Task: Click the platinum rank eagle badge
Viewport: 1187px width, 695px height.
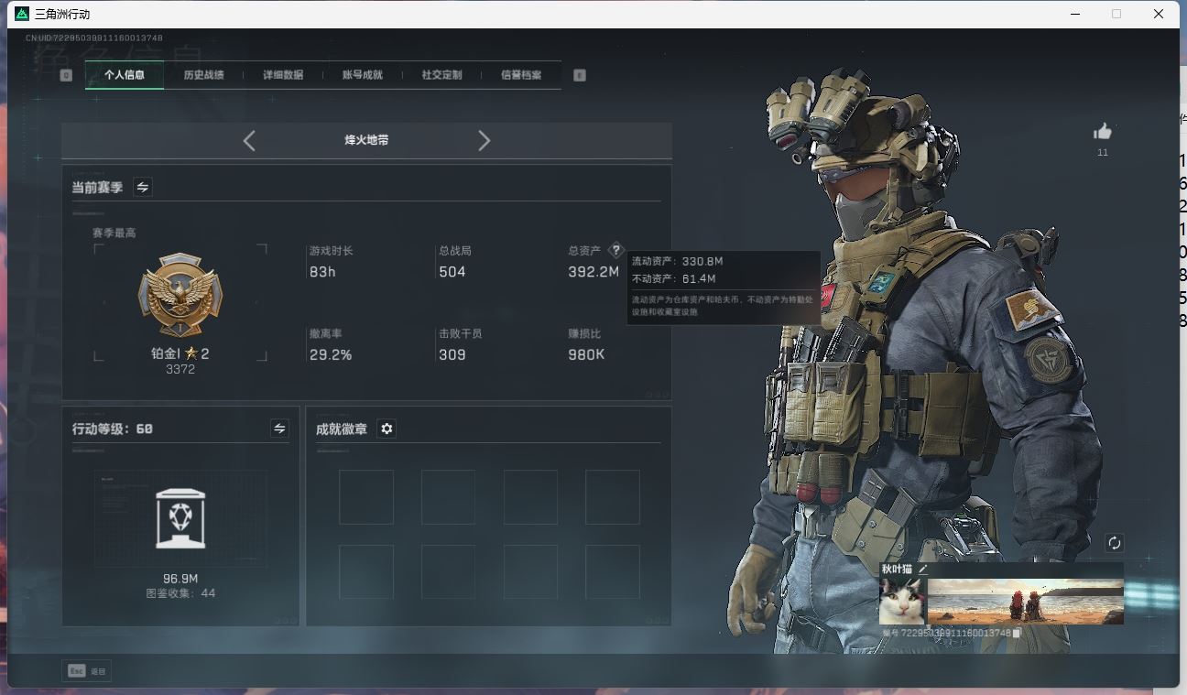Action: point(180,296)
